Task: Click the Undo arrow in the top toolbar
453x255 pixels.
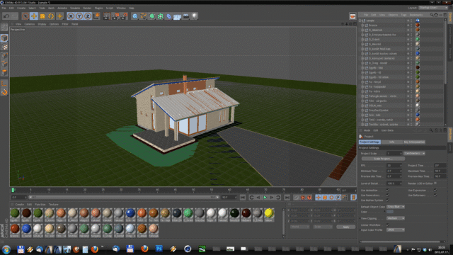Action: [6, 16]
